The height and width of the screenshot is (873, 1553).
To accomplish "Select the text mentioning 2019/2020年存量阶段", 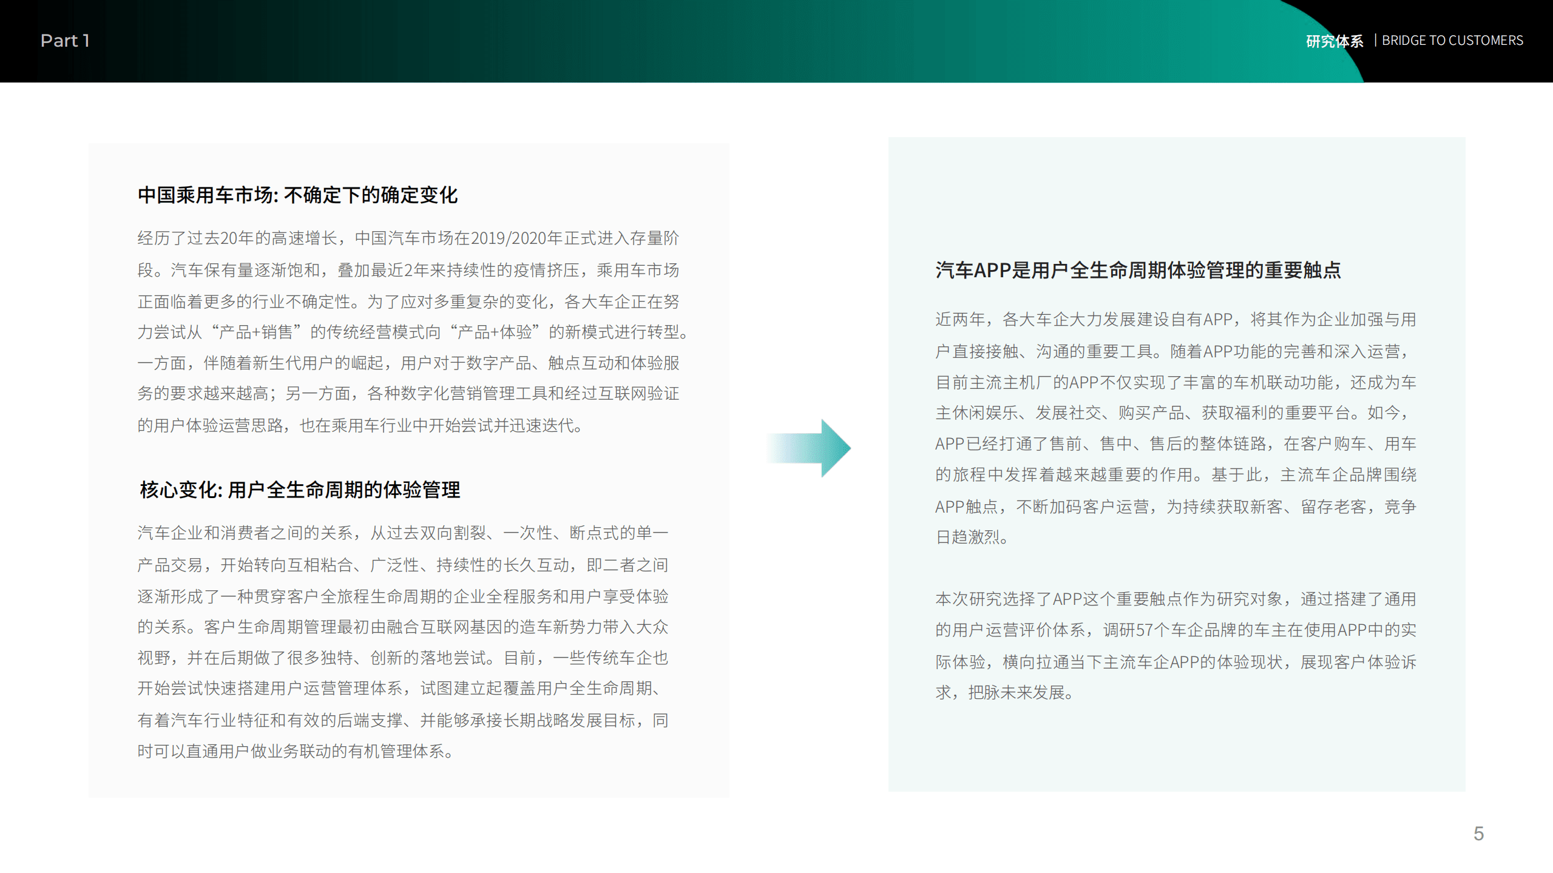I will coord(519,239).
